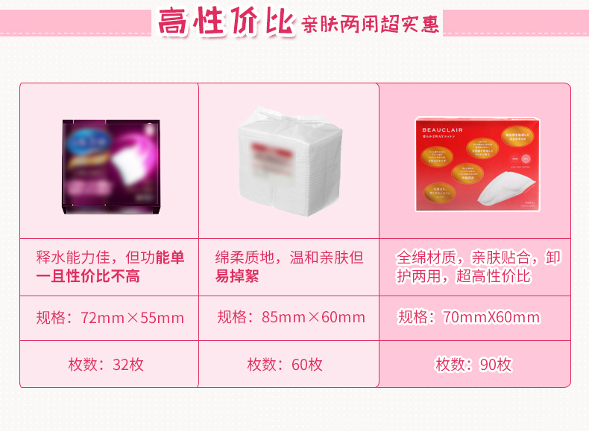Click the white cotton pad on red box

click(506, 188)
